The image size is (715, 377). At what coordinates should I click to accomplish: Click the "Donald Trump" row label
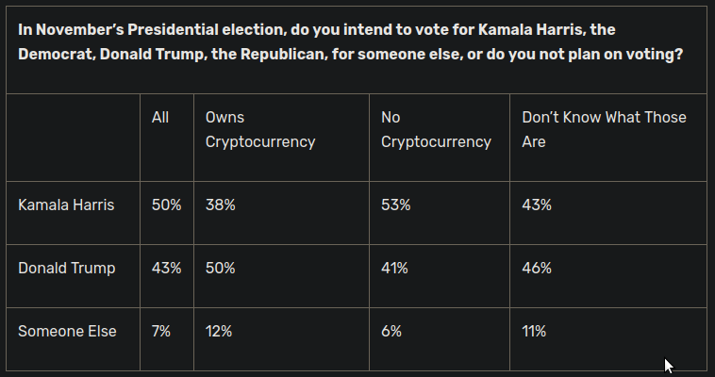pyautogui.click(x=66, y=269)
